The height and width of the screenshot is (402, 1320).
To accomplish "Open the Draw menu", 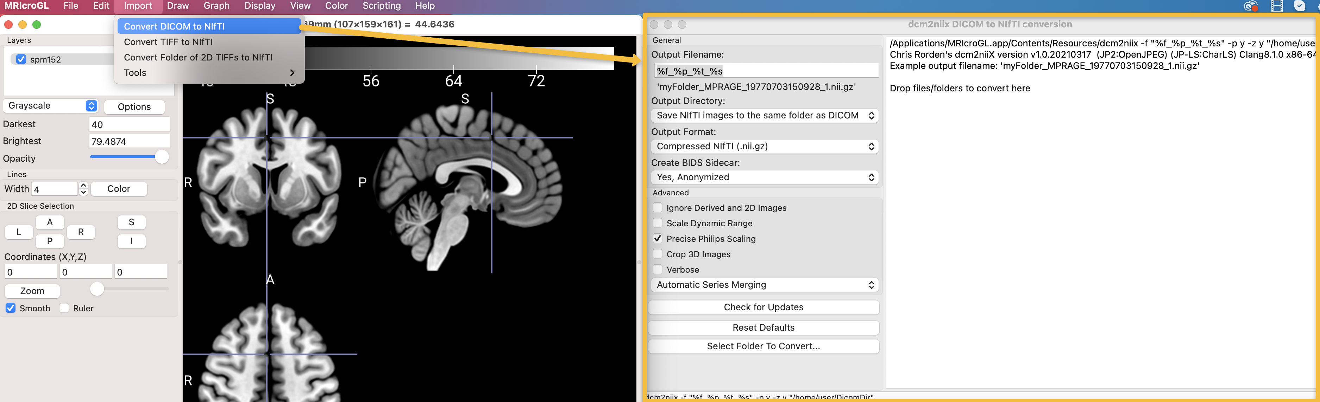I will (178, 6).
